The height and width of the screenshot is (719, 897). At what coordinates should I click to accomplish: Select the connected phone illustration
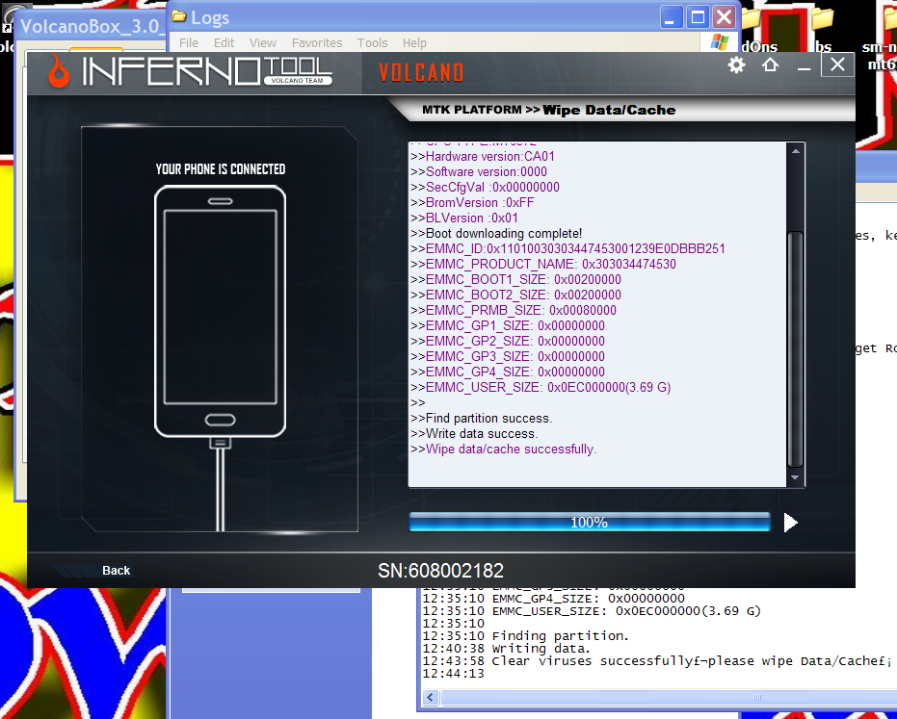point(220,308)
